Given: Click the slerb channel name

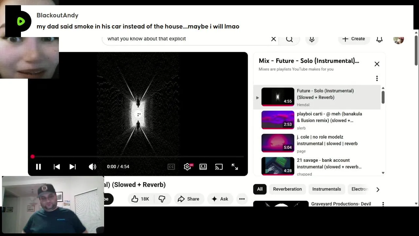Looking at the screenshot, I should point(301,128).
